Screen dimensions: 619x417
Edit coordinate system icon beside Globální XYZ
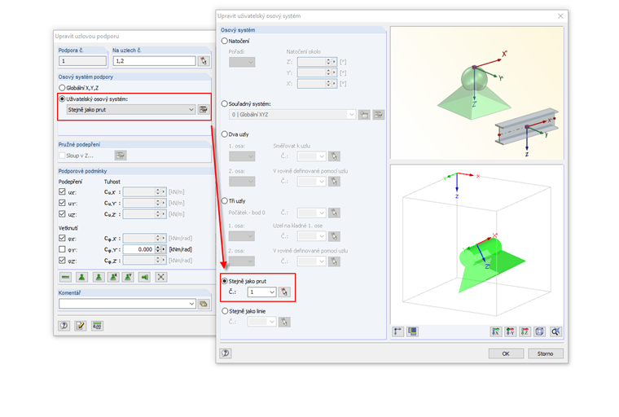pos(379,115)
